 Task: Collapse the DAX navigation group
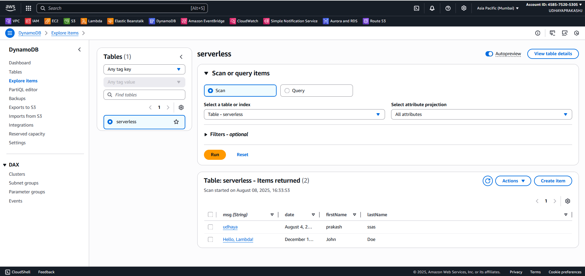(x=5, y=165)
